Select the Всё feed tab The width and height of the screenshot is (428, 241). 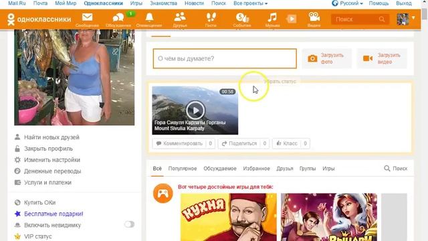(157, 169)
